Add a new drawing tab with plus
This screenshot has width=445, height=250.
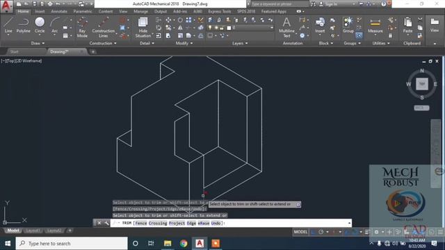click(x=92, y=51)
